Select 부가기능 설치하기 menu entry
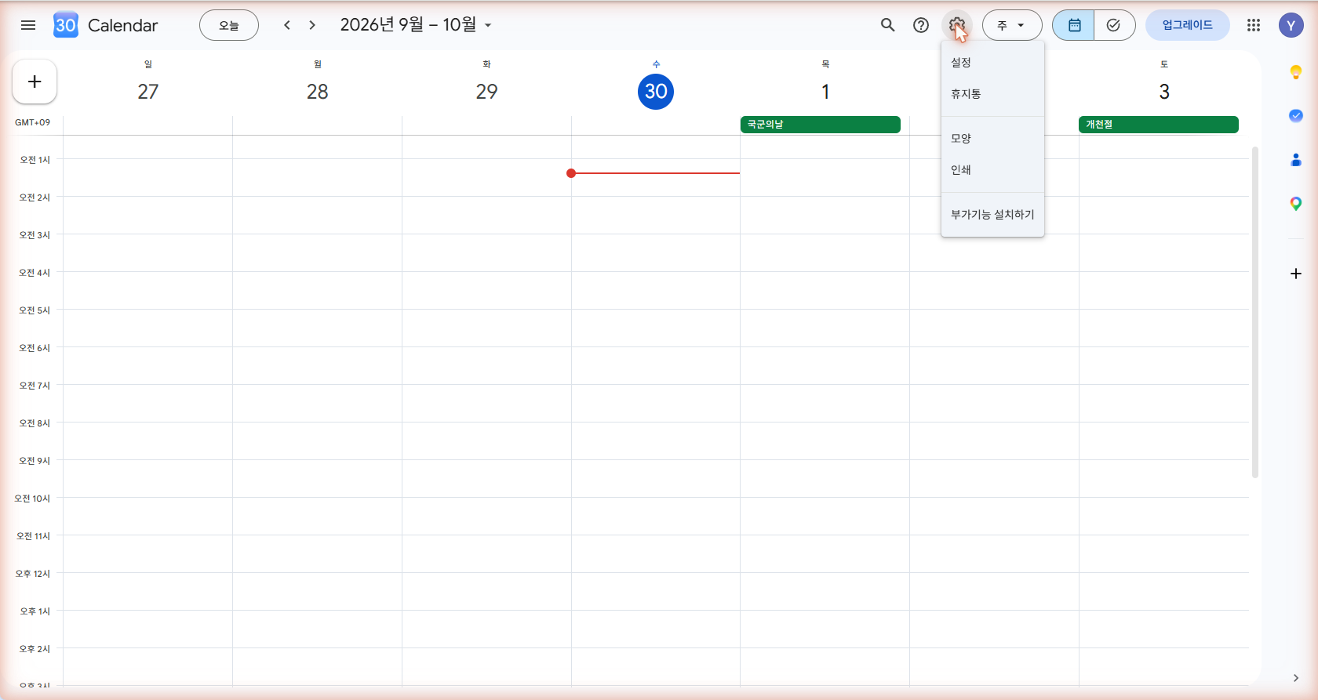1318x700 pixels. click(x=992, y=215)
